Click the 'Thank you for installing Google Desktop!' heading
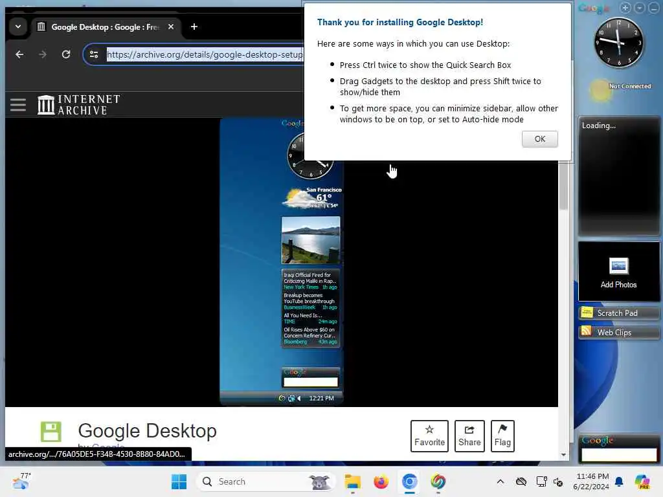This screenshot has height=497, width=663. 400,23
